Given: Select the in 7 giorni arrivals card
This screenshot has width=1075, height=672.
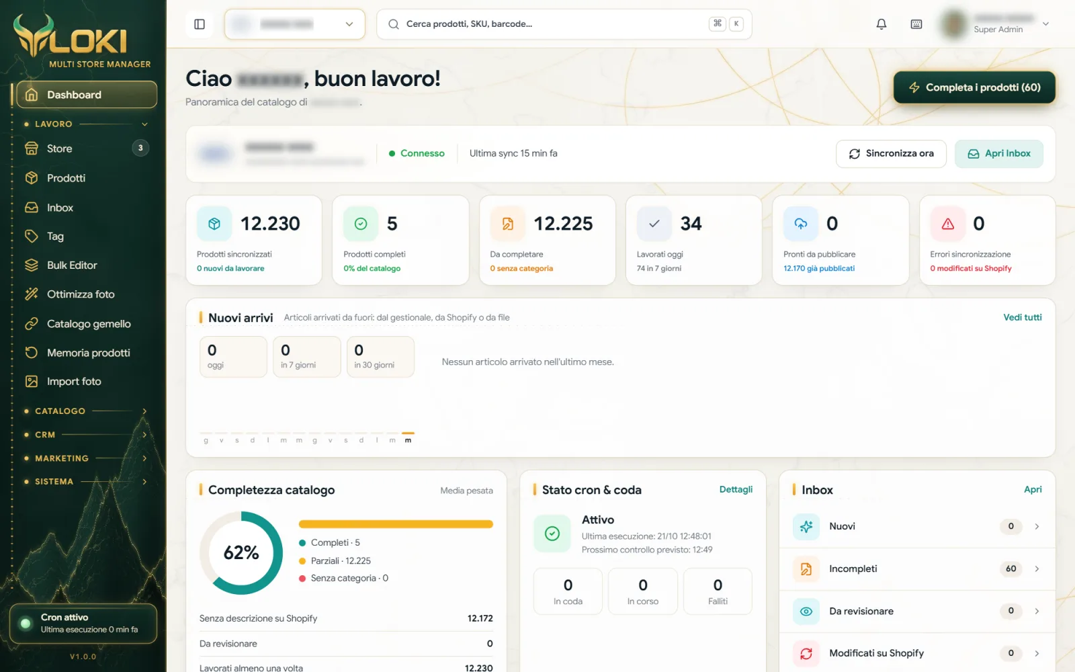Looking at the screenshot, I should tap(306, 357).
